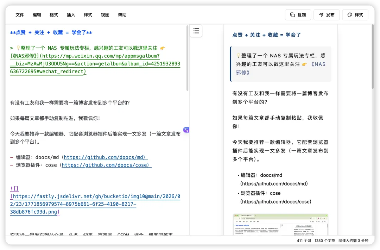
Task: Click the "![]" image markdown marker in the editor
Action: (14, 188)
